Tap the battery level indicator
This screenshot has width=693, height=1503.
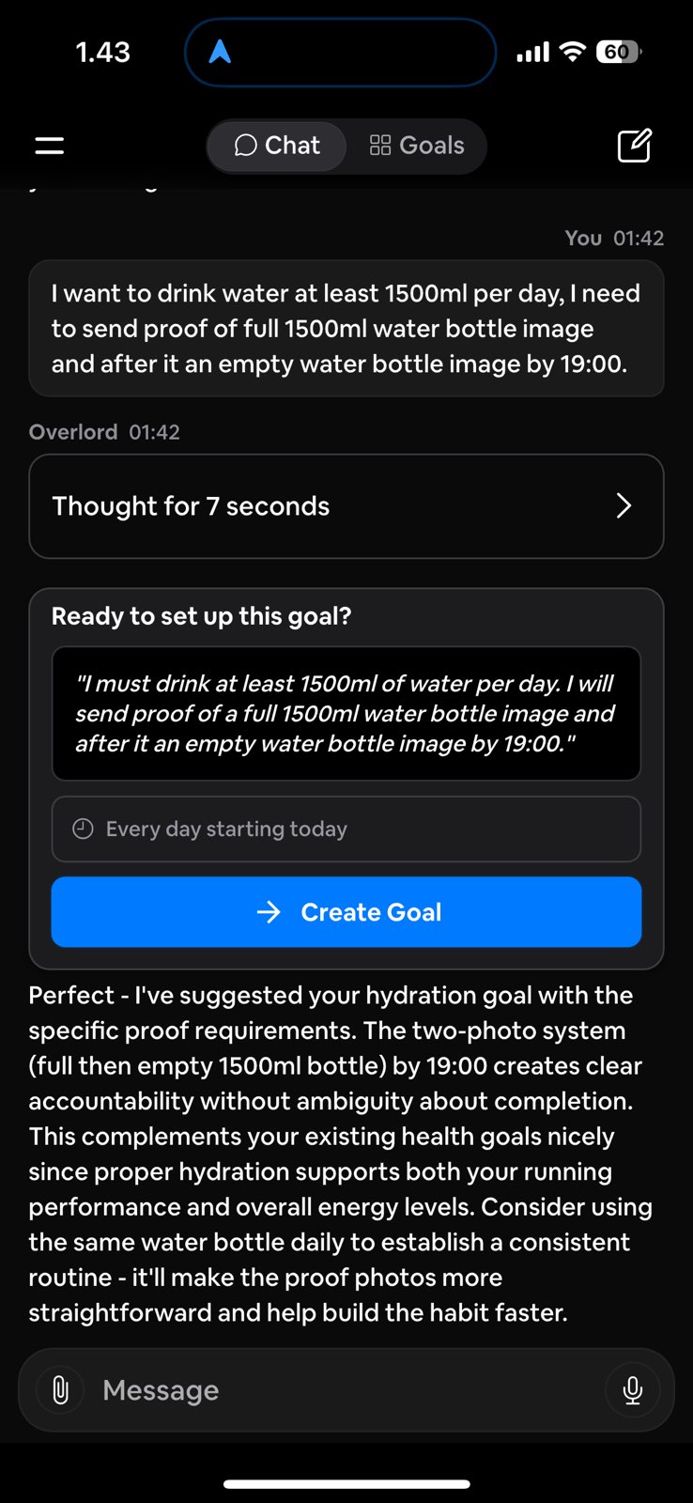click(x=618, y=52)
